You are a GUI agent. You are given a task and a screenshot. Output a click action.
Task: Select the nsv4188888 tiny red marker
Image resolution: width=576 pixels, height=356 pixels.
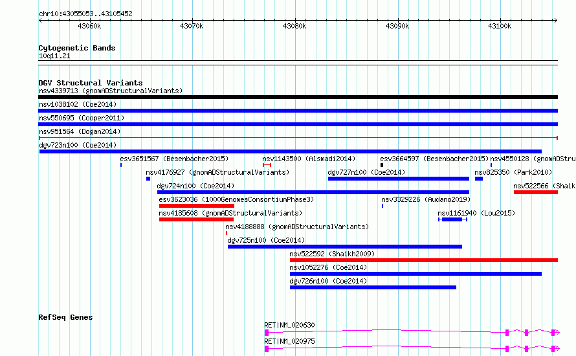click(x=227, y=233)
